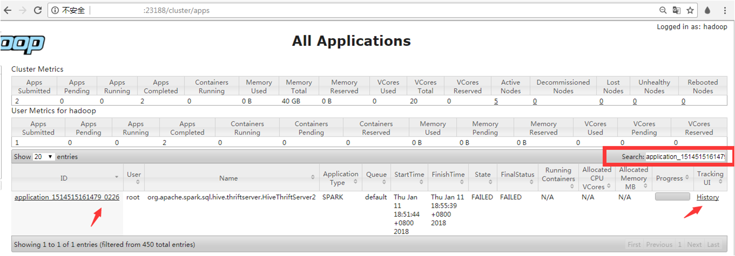Click the zoom magnifier icon in address bar
The width and height of the screenshot is (735, 256).
(663, 10)
